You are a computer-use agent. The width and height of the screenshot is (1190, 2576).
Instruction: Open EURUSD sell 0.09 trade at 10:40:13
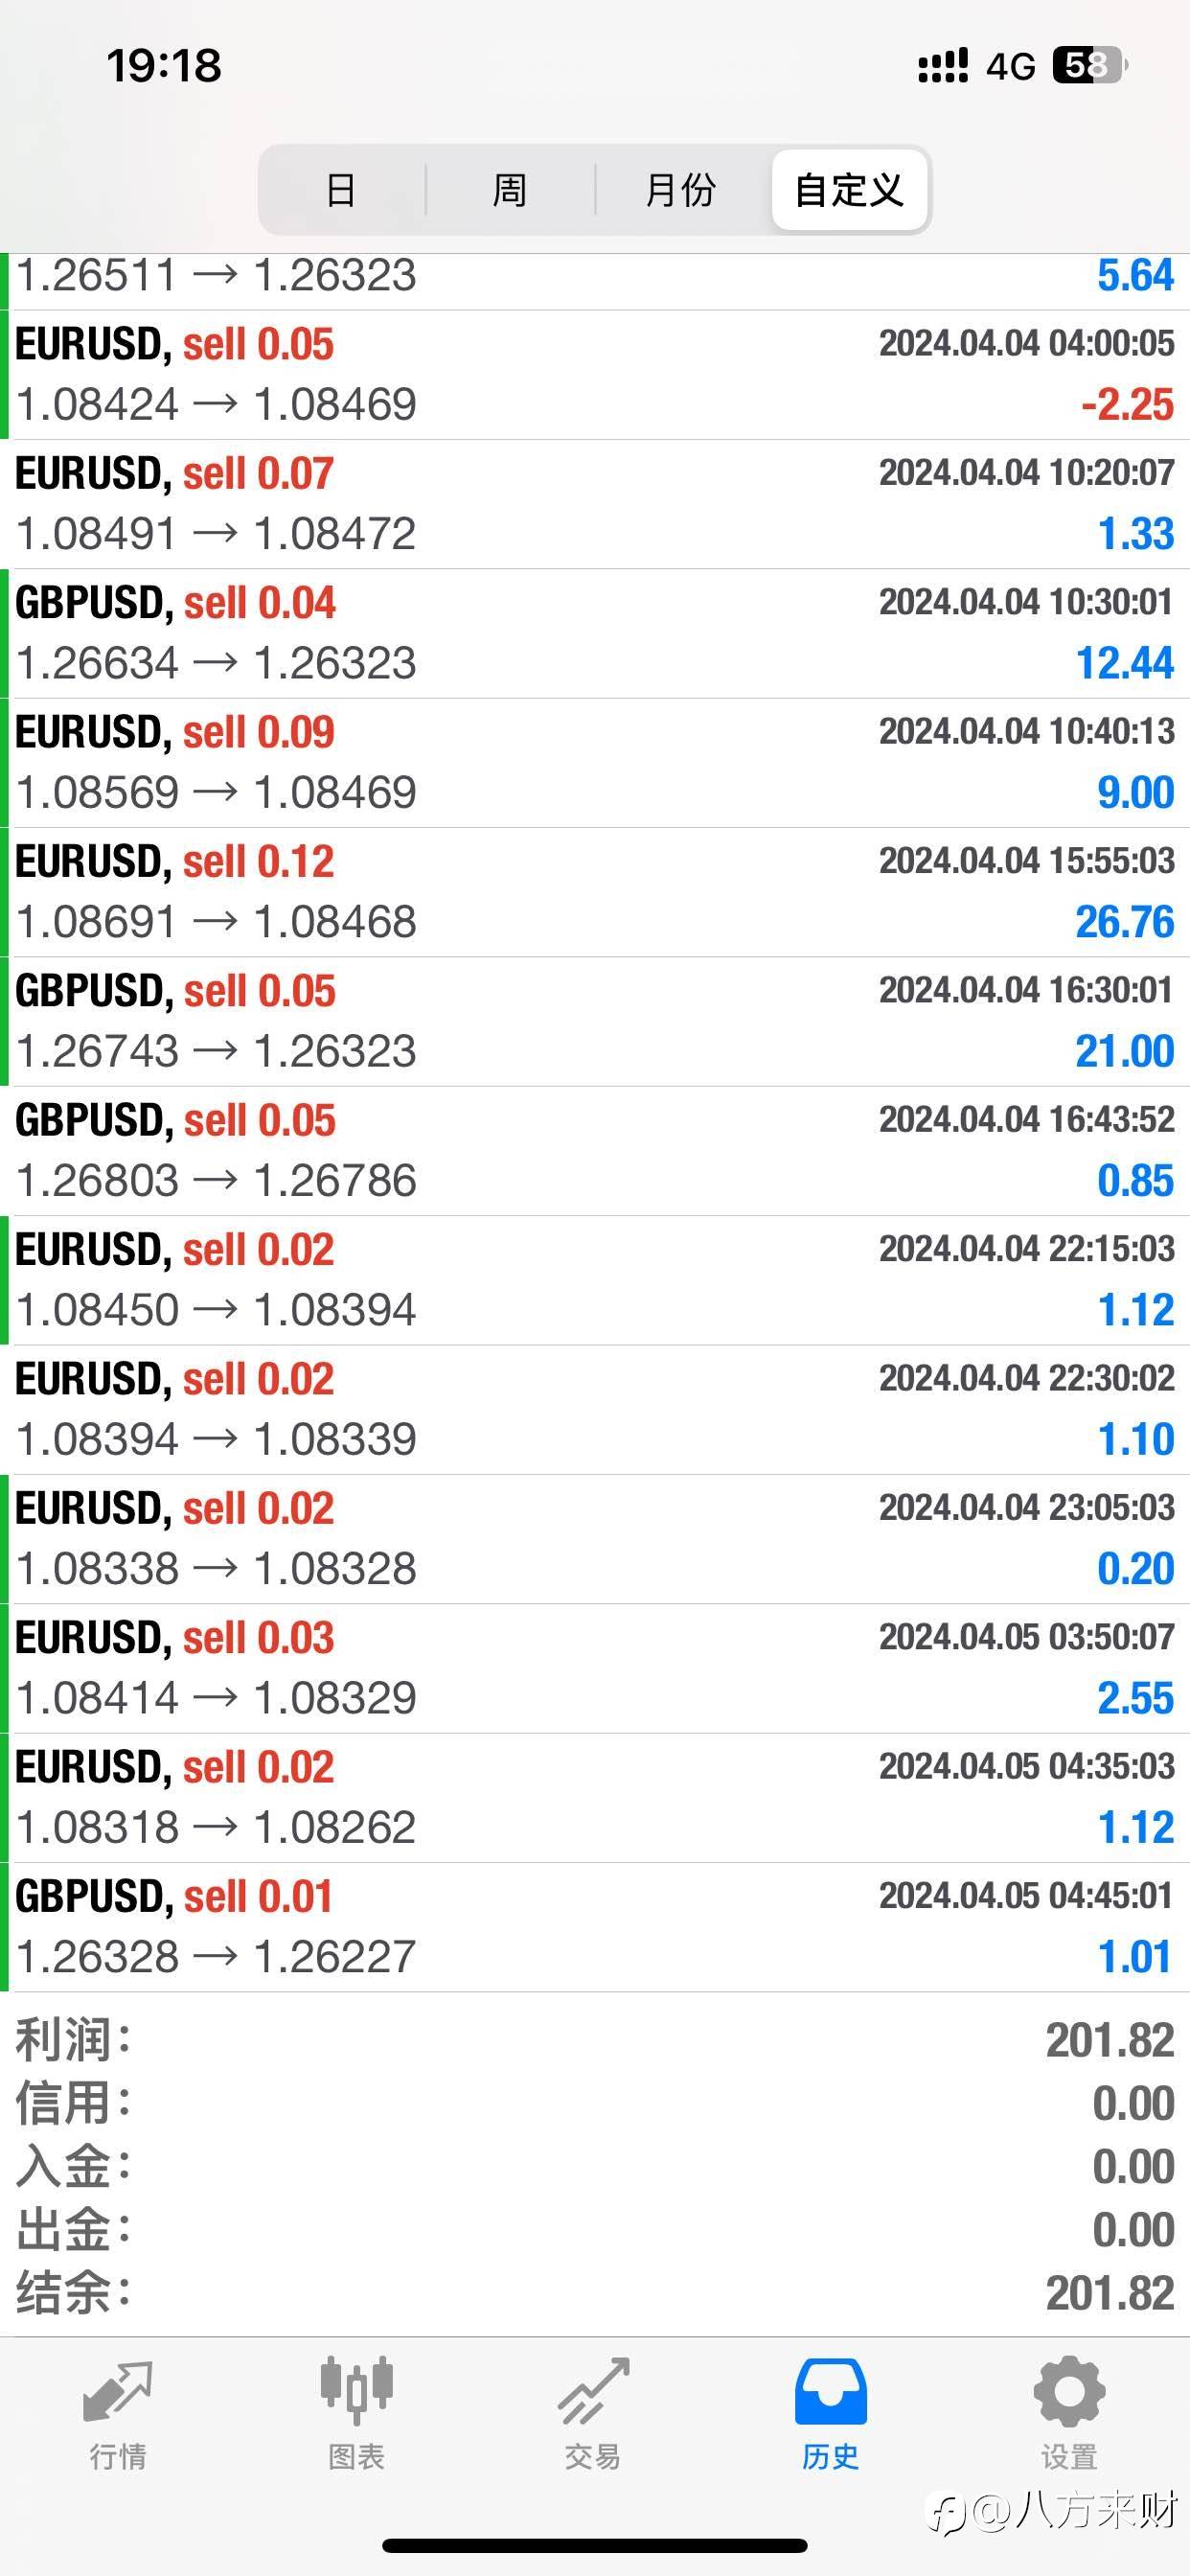click(595, 763)
